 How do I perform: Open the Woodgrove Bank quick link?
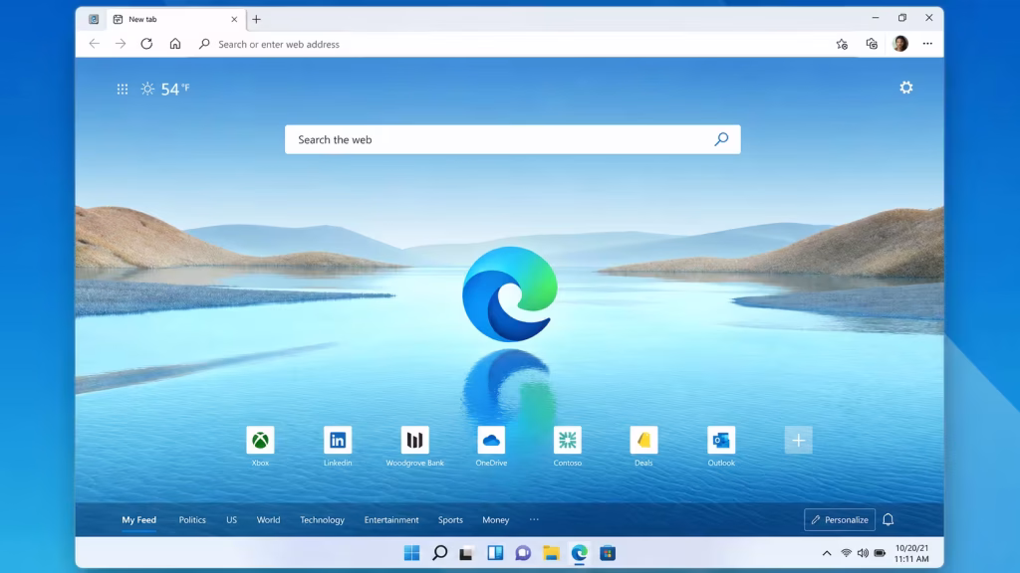(x=415, y=447)
